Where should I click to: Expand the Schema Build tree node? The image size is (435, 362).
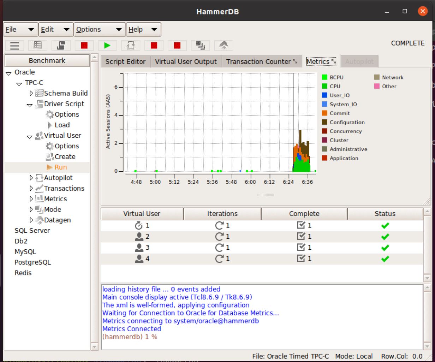(x=32, y=93)
